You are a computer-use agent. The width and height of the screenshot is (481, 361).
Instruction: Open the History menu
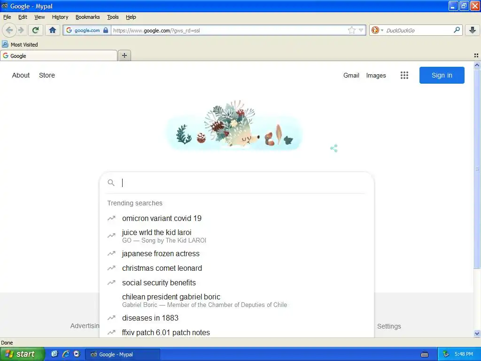coord(60,17)
